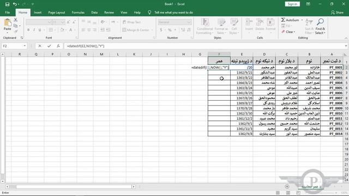Screen dimensions: 349x196
Task: Open the font size dropdown
Action: (x=63, y=22)
